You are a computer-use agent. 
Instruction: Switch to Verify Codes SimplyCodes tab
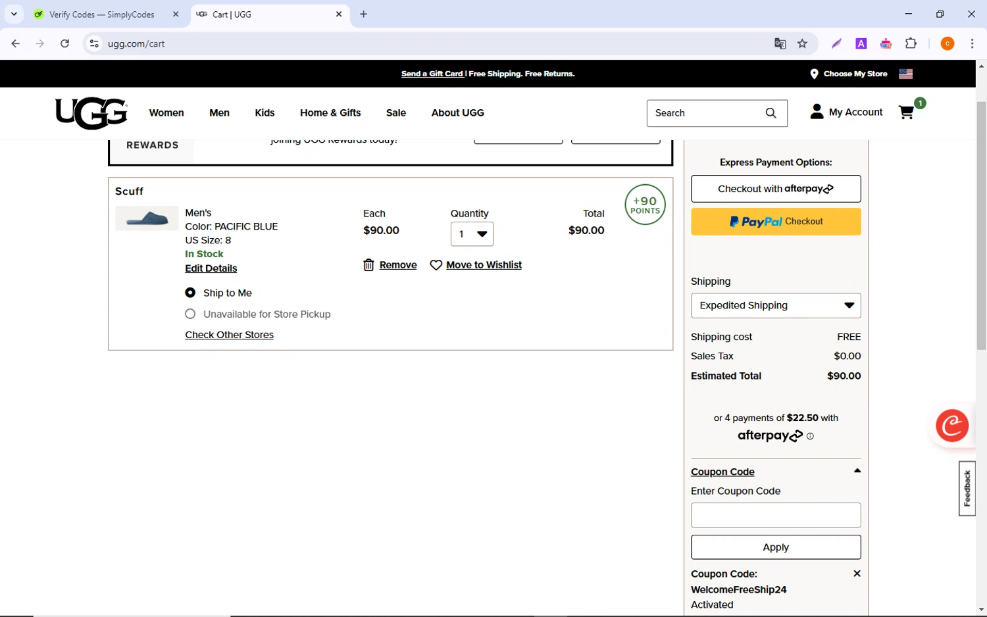click(102, 14)
